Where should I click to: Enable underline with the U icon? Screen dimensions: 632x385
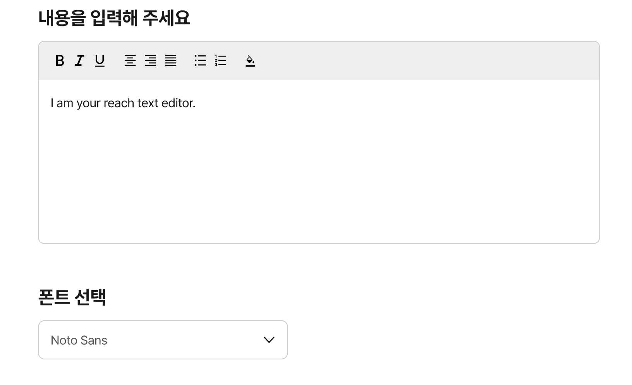[100, 60]
